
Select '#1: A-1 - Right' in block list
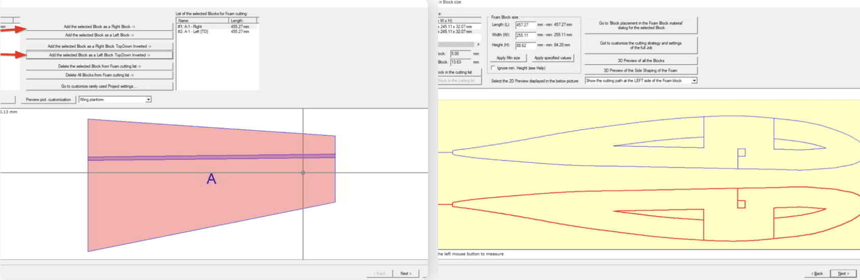coord(217,26)
